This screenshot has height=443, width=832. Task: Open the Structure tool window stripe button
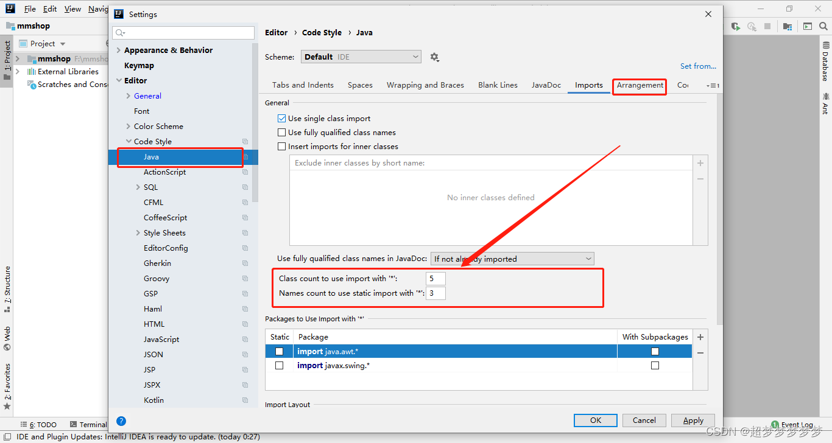click(7, 289)
